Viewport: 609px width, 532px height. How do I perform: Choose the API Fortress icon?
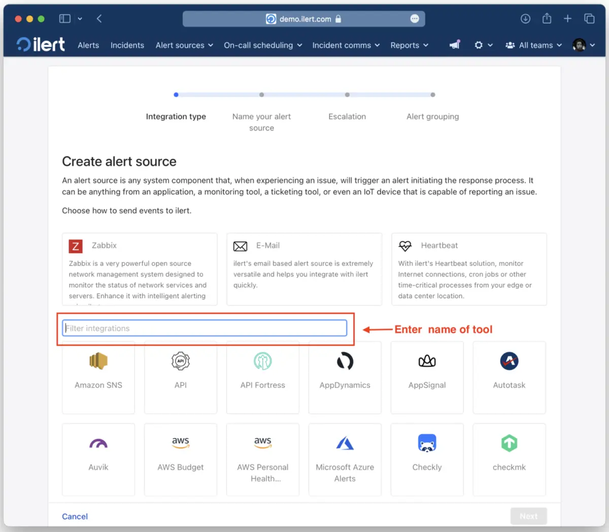263,361
